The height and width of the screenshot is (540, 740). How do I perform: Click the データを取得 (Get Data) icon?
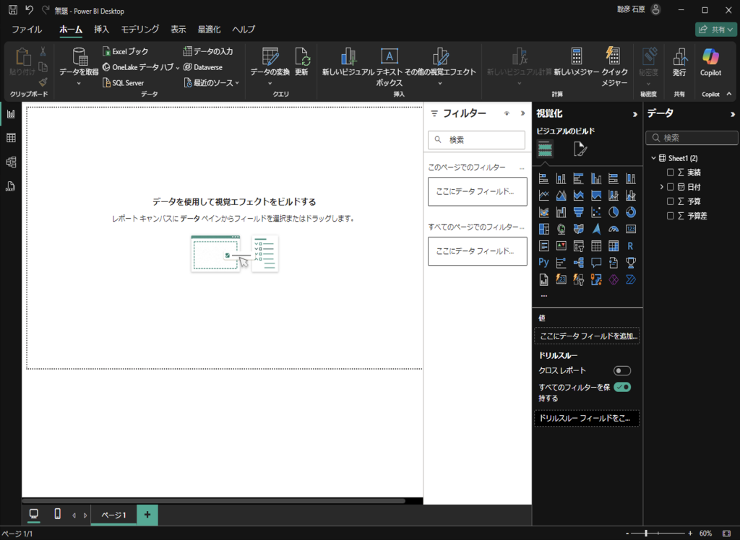pyautogui.click(x=79, y=58)
